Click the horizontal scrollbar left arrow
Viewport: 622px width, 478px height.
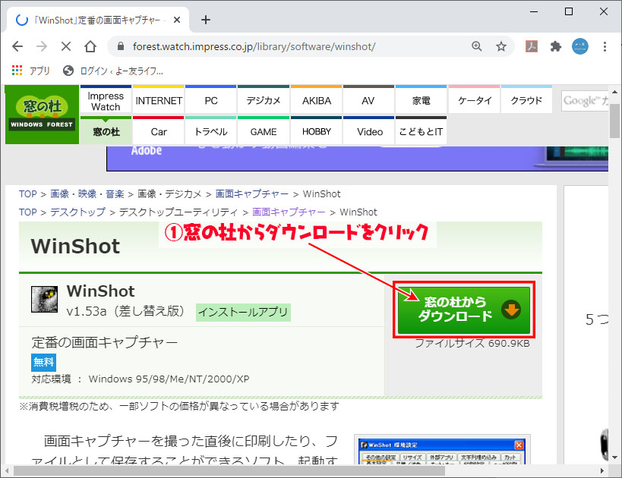point(7,471)
